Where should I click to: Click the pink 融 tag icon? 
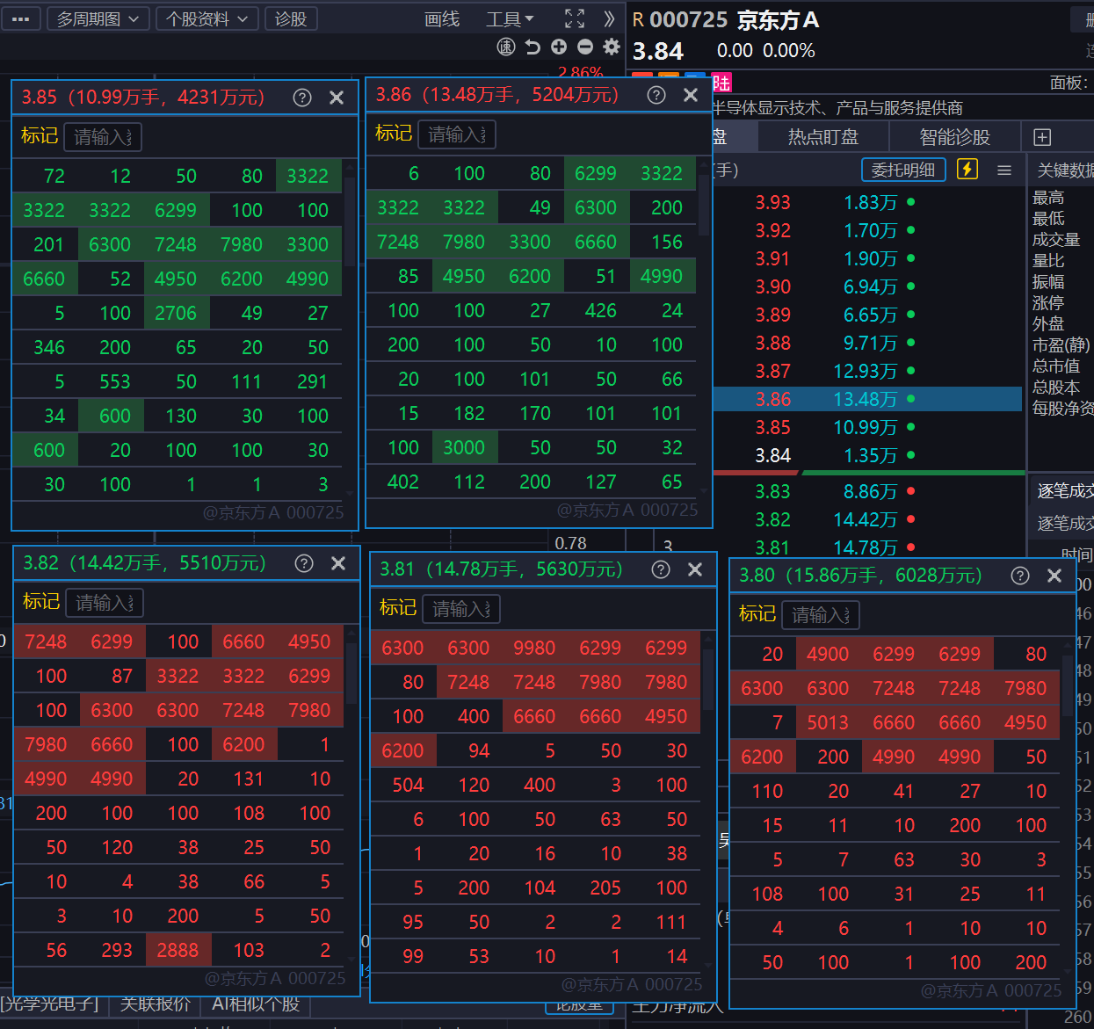tap(721, 83)
